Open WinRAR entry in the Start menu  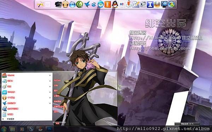(27, 75)
